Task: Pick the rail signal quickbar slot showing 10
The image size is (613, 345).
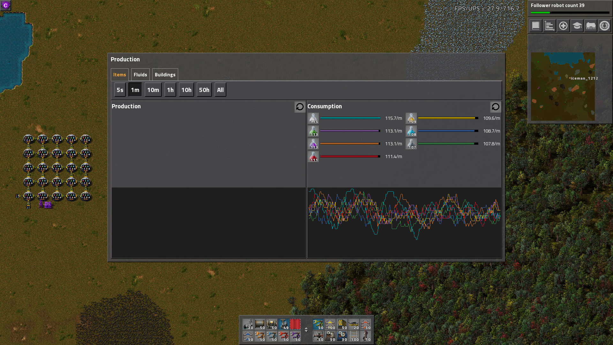Action: click(366, 336)
